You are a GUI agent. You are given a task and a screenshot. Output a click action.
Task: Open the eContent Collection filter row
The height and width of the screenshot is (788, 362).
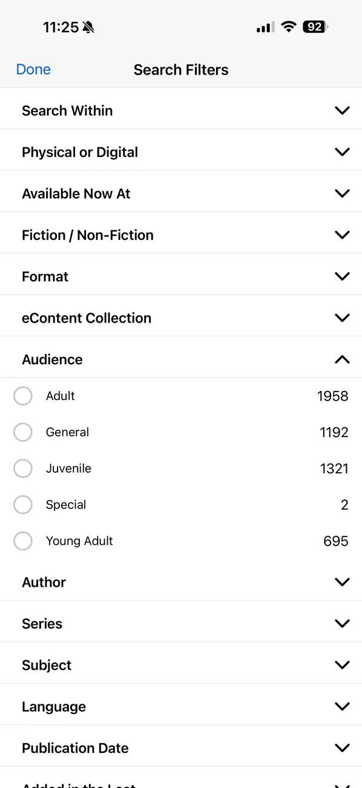coord(181,318)
